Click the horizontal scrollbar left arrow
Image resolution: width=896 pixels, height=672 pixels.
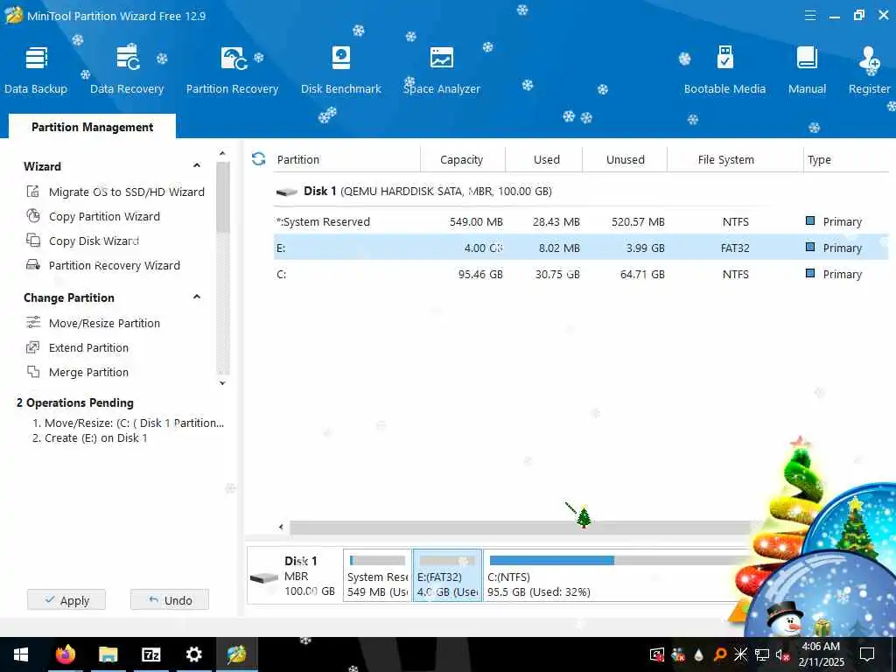[281, 527]
